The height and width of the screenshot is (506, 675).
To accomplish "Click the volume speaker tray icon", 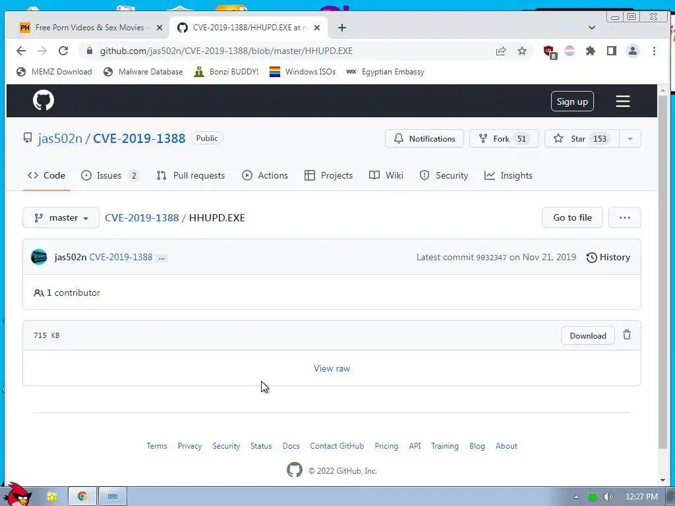I will [x=608, y=497].
